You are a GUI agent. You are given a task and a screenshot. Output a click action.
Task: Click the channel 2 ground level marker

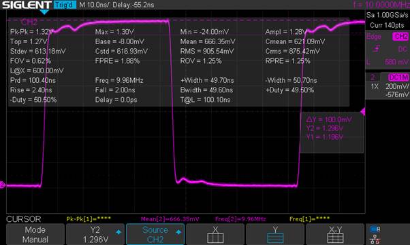tap(2, 185)
